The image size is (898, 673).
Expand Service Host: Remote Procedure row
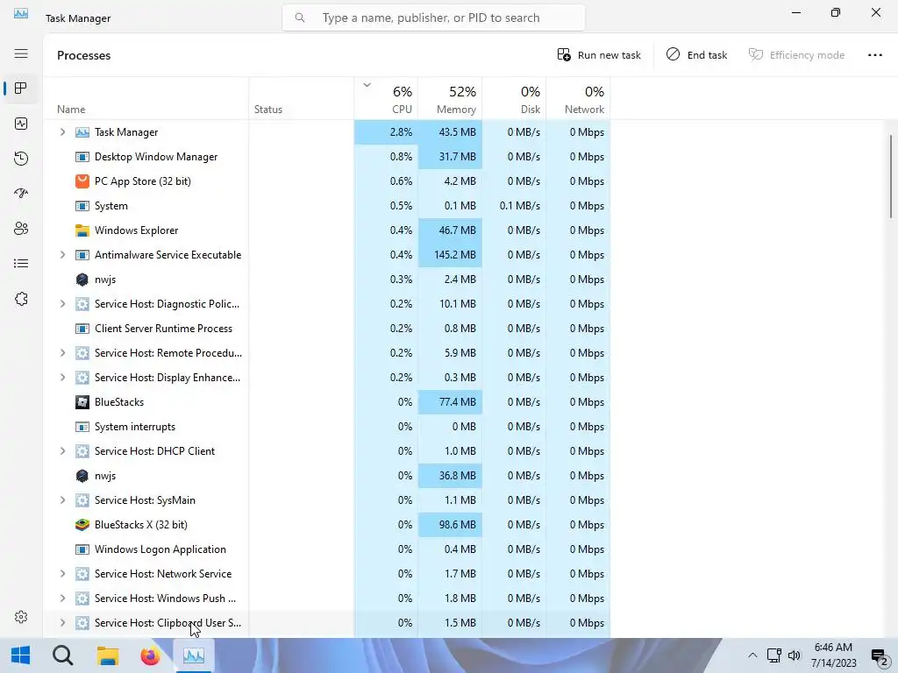[x=63, y=353]
